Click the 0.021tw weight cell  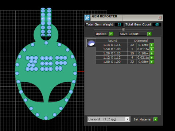[143, 57]
